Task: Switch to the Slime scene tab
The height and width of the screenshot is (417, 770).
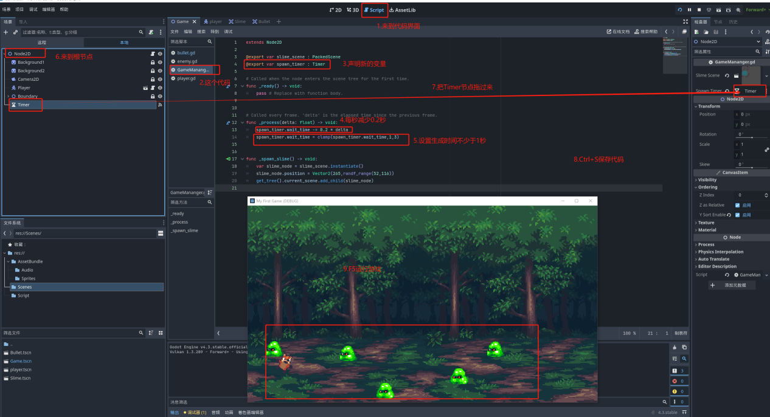Action: (237, 21)
